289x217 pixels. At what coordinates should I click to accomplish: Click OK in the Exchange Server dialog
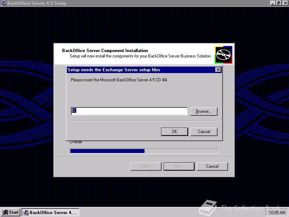pos(174,132)
